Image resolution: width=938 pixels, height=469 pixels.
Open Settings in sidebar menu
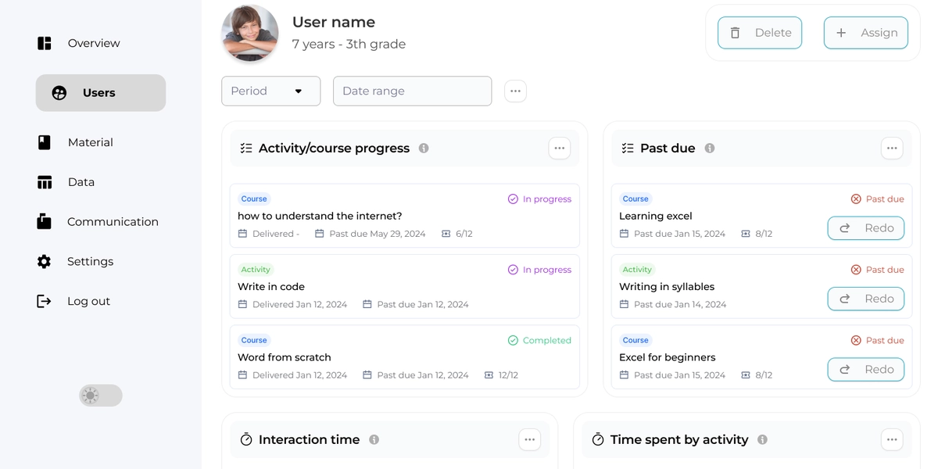coord(90,262)
